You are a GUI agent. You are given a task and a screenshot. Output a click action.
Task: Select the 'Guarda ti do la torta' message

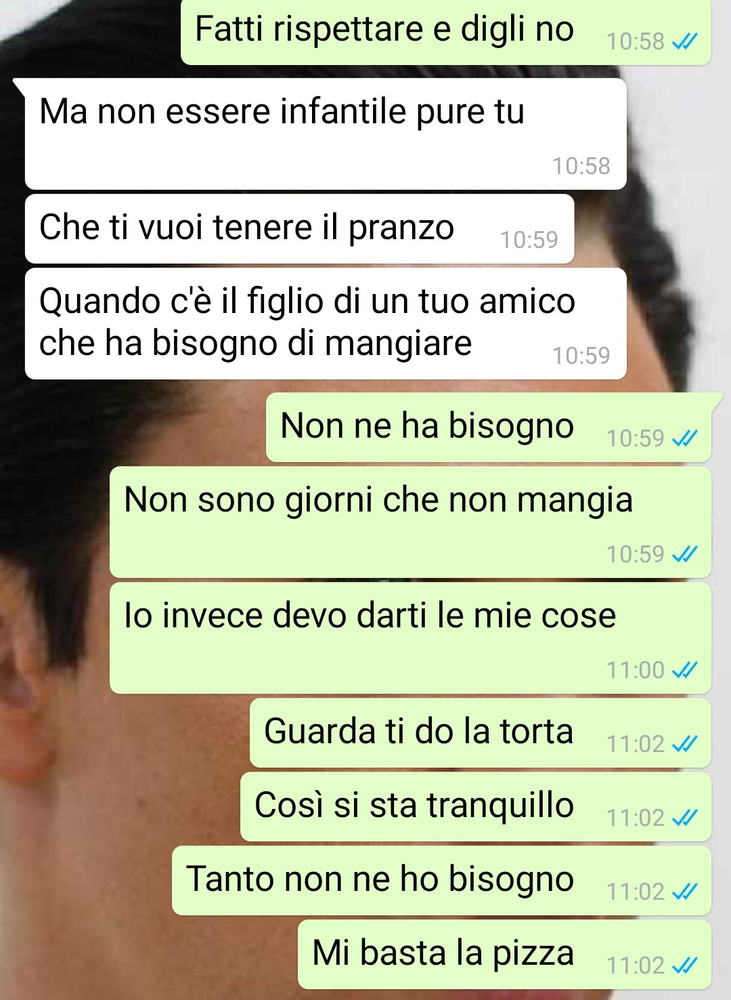(x=481, y=733)
